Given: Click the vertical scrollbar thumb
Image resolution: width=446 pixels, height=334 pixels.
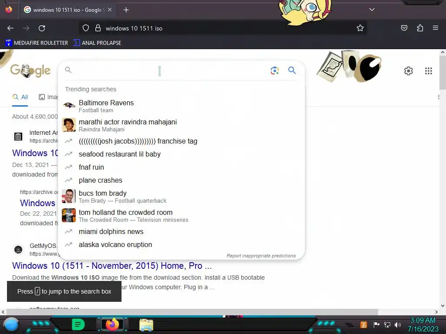Looking at the screenshot, I should coord(443,73).
